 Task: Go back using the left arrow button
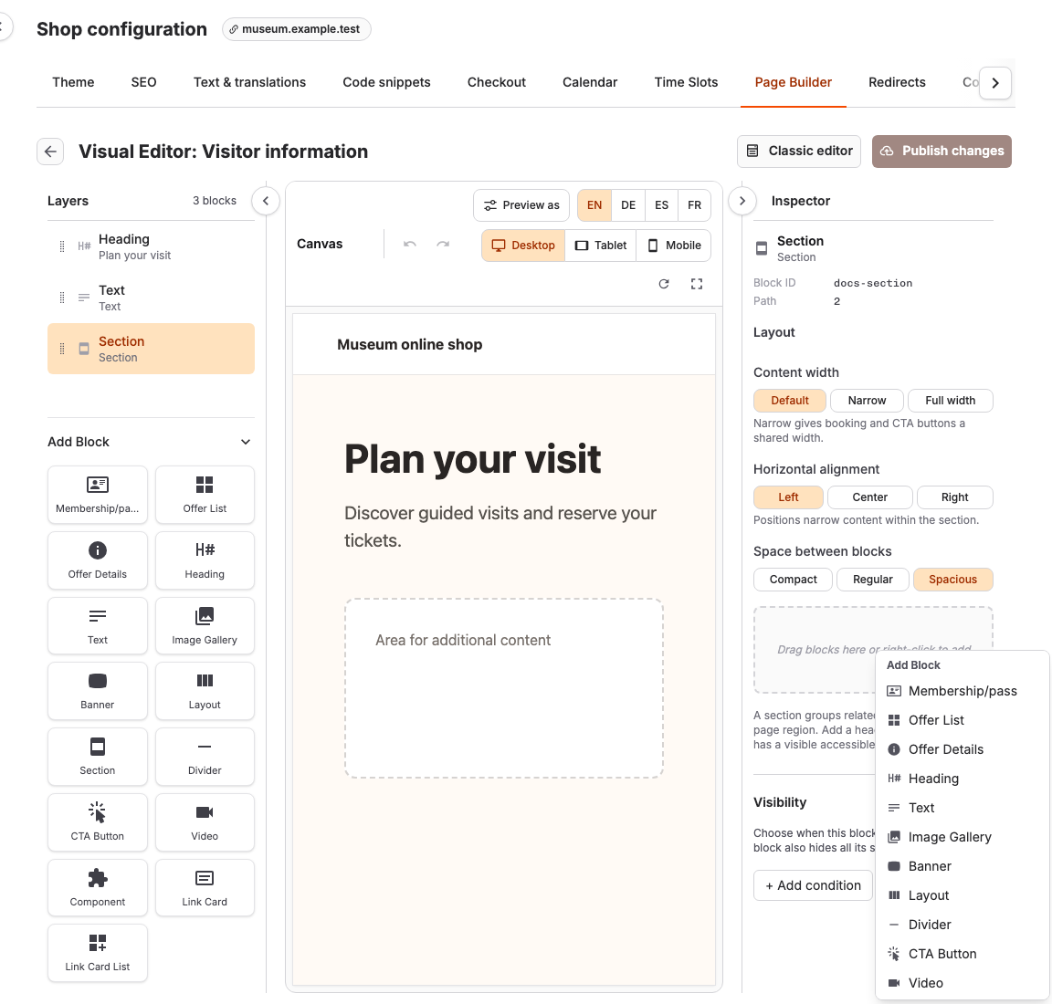50,152
